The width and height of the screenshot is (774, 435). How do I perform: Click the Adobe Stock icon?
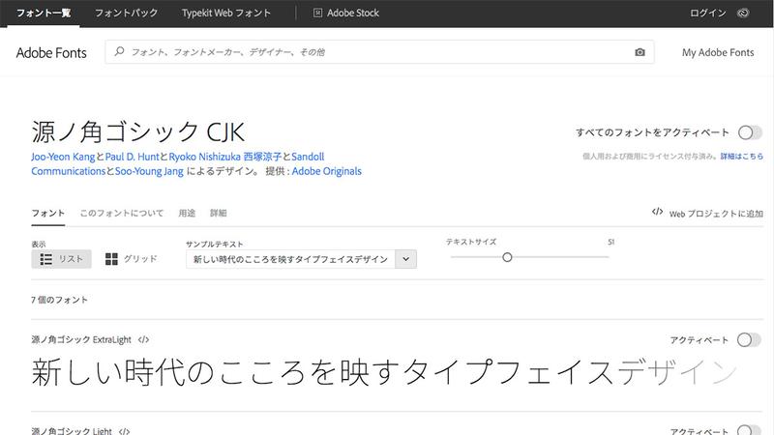(x=318, y=14)
